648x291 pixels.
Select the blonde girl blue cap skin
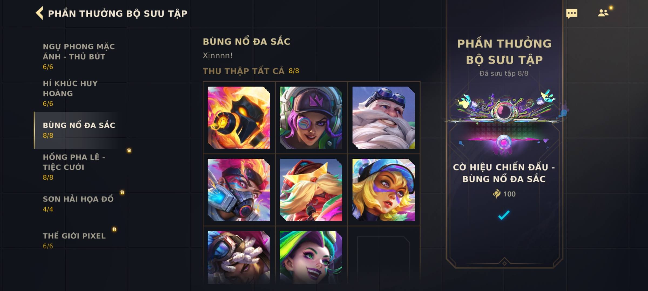pos(383,190)
